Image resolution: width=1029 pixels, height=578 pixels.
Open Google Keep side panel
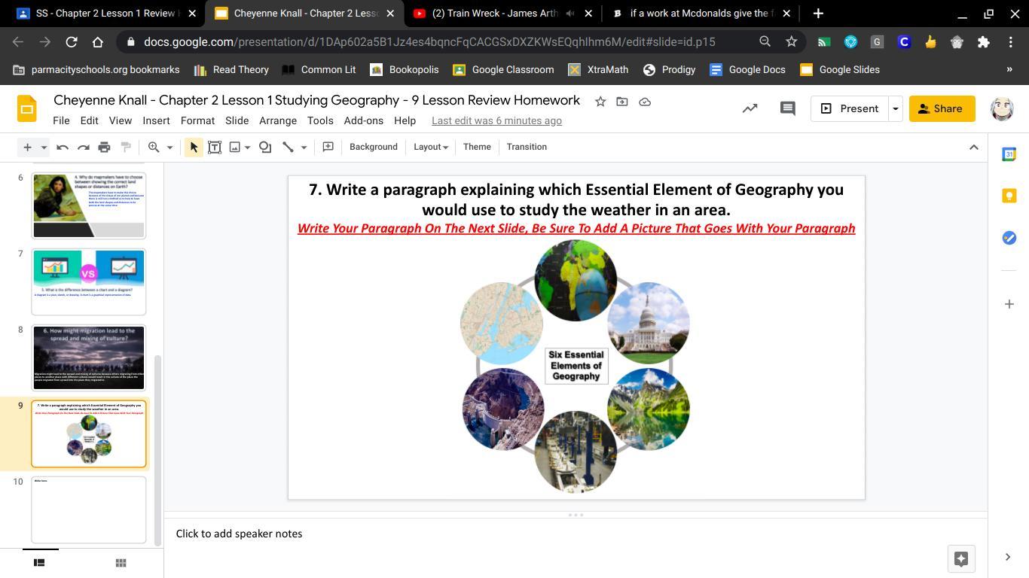click(x=1009, y=196)
